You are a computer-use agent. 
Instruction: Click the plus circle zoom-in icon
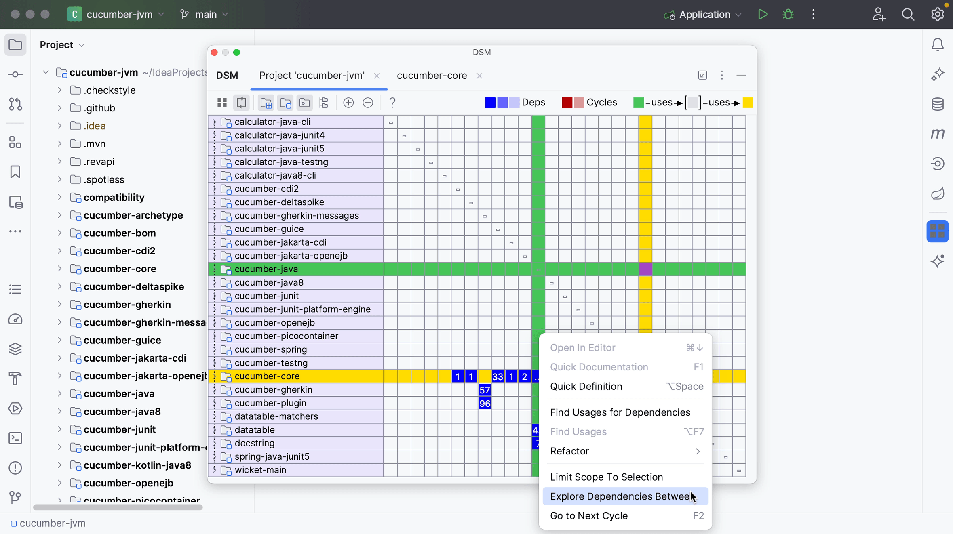coord(348,103)
